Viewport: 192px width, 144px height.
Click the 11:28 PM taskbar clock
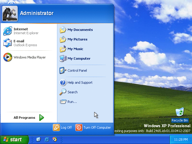[181, 139]
